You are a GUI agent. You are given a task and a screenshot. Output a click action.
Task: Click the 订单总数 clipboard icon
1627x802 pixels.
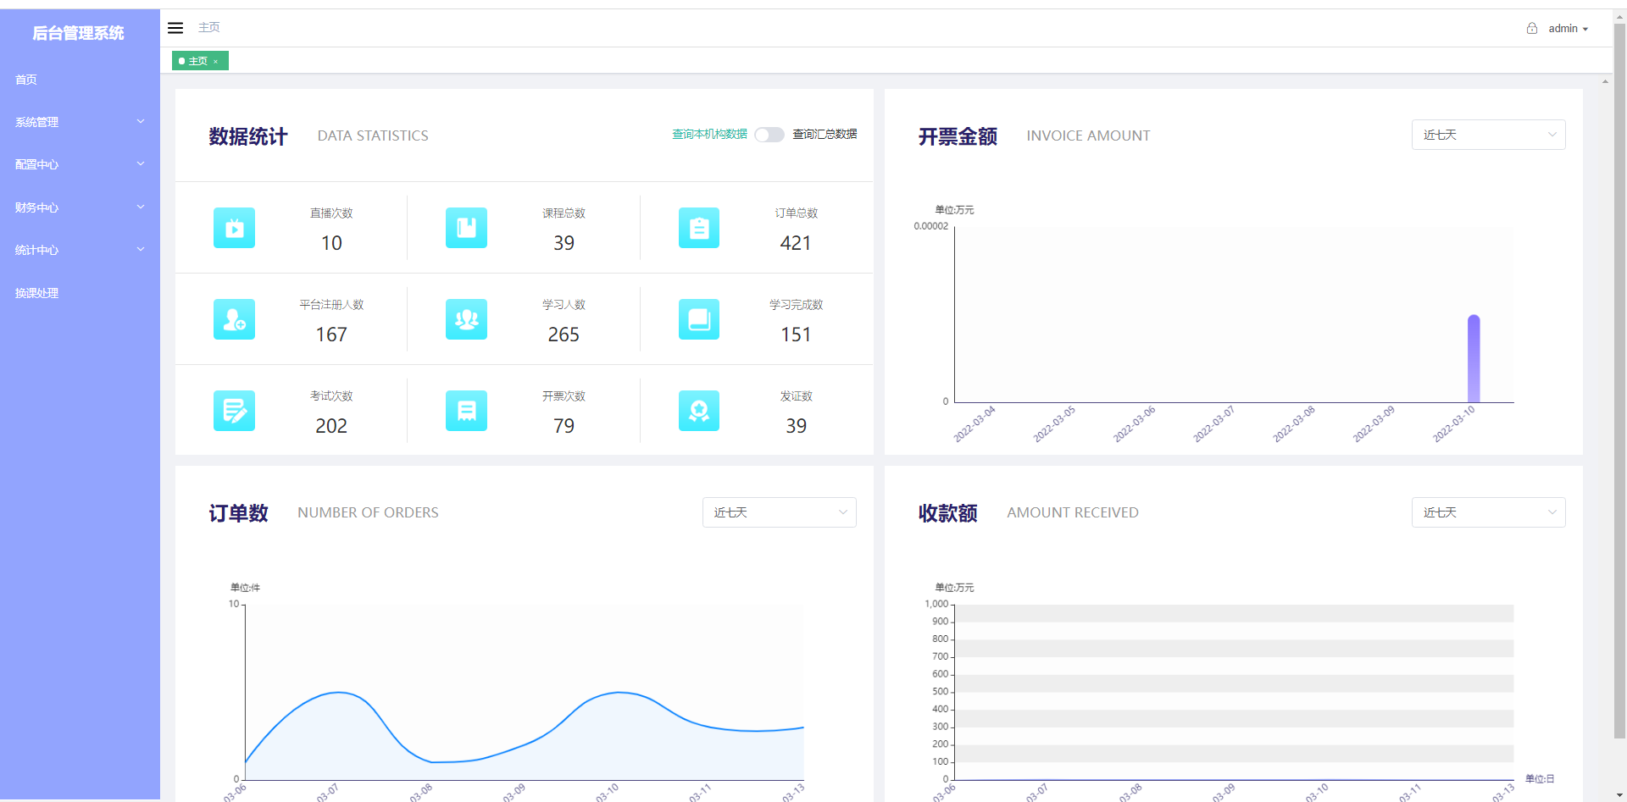pyautogui.click(x=699, y=228)
